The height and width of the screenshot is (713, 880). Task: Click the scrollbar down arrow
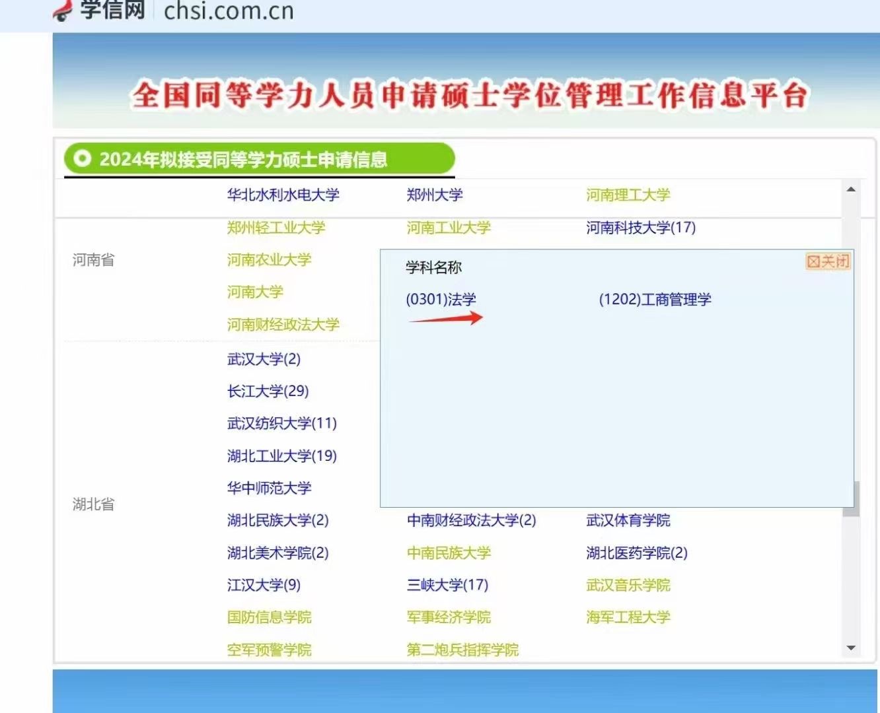(851, 648)
